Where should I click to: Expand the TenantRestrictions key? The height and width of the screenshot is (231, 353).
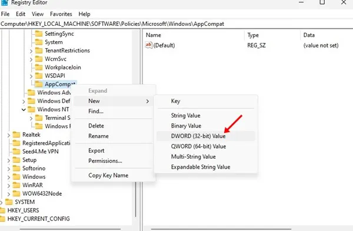(x=31, y=51)
